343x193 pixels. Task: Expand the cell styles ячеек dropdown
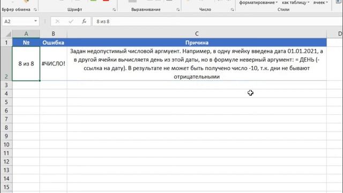click(x=320, y=3)
